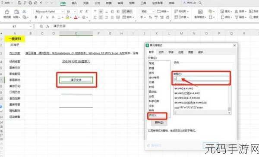The height and width of the screenshot is (157, 259).
Task: Click the Strikethrough font icon
Action: (x=53, y=17)
